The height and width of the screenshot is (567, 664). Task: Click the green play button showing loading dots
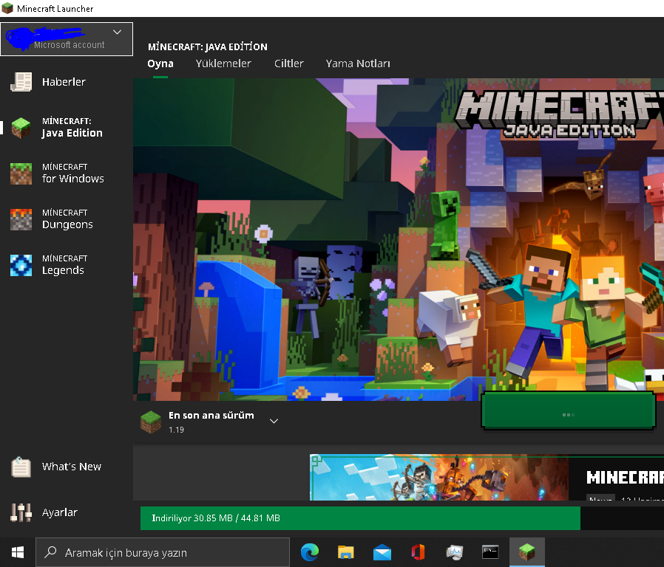pyautogui.click(x=569, y=410)
